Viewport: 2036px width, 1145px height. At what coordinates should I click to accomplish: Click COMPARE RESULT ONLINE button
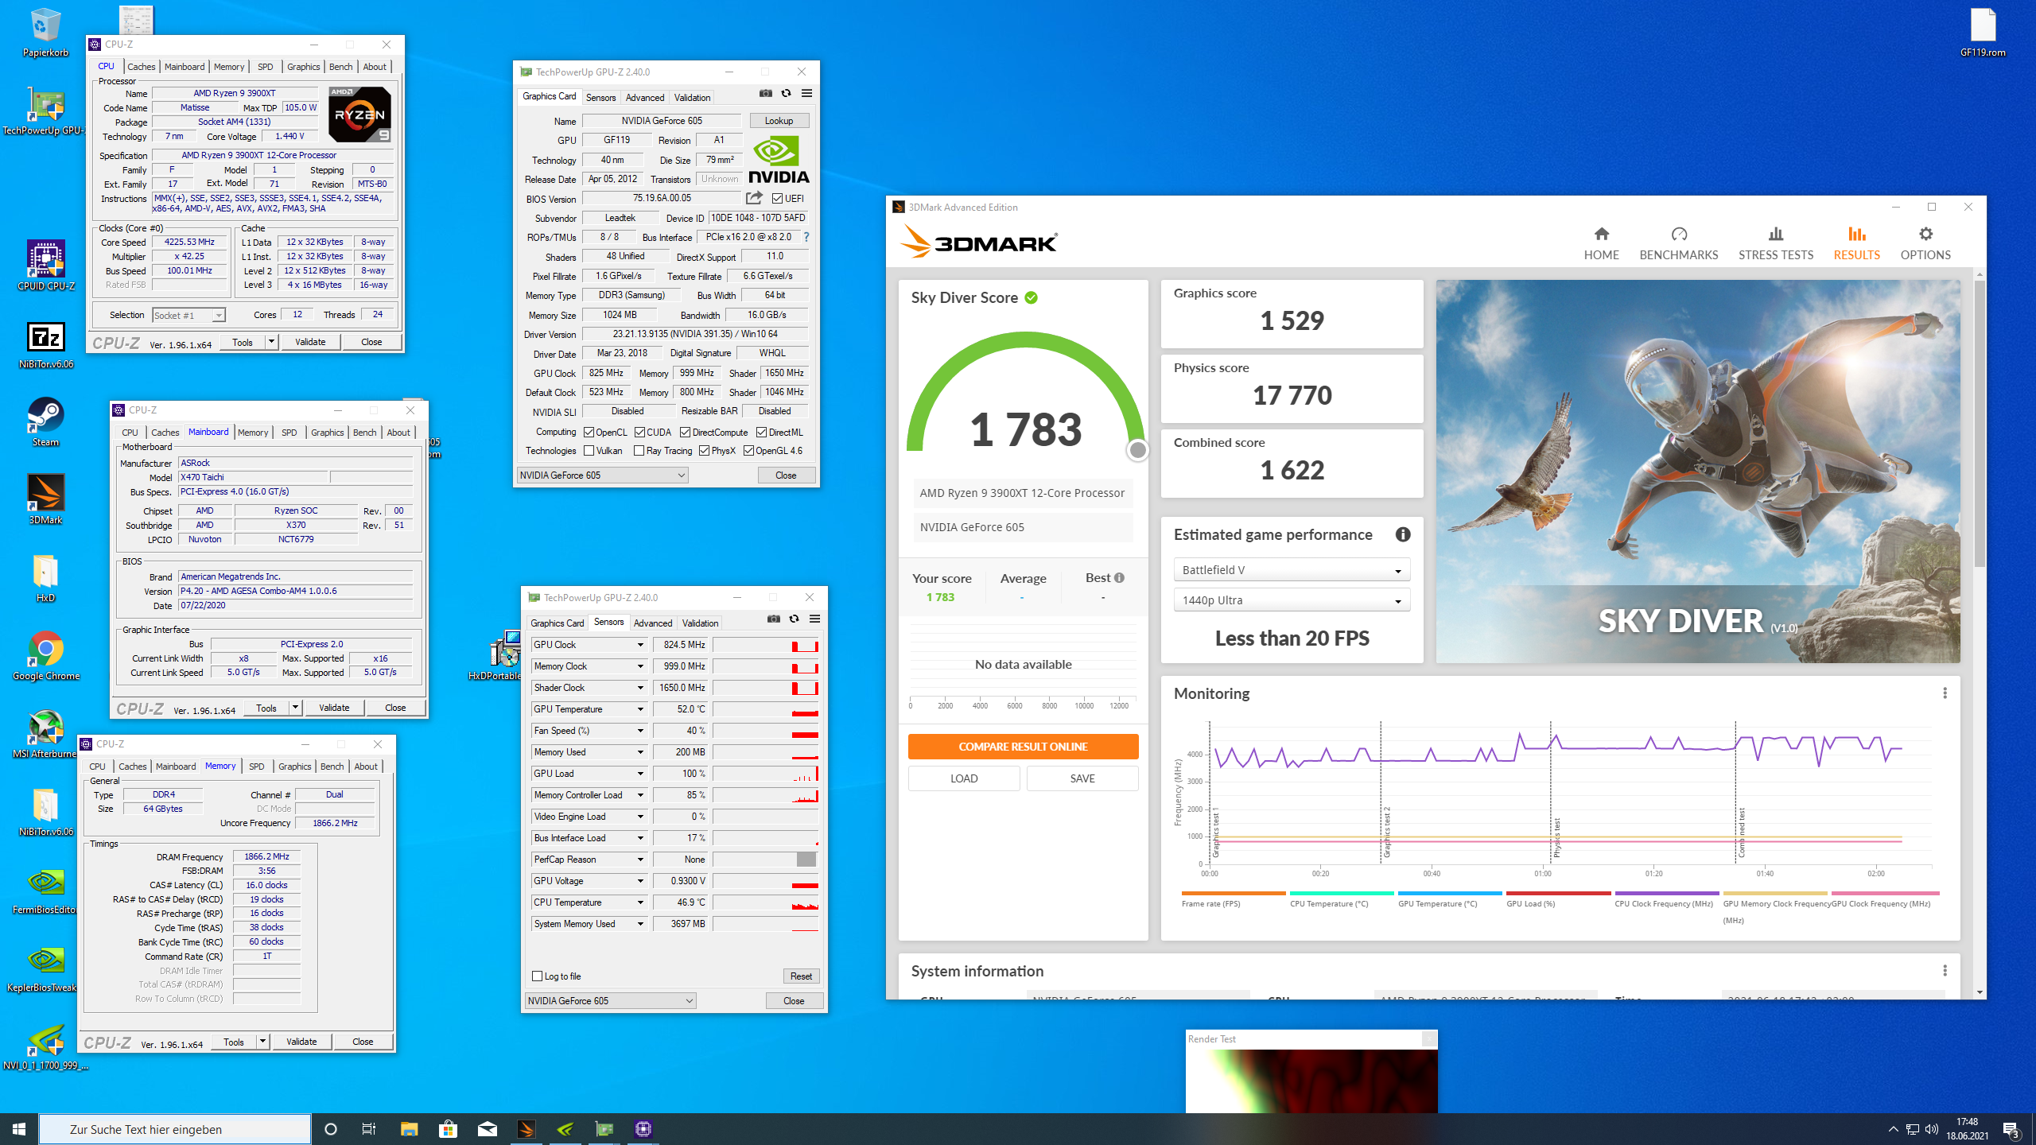click(1023, 747)
